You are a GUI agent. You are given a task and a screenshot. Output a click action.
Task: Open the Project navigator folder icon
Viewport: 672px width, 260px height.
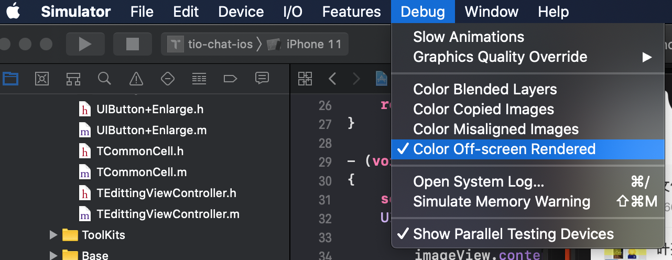[x=10, y=79]
